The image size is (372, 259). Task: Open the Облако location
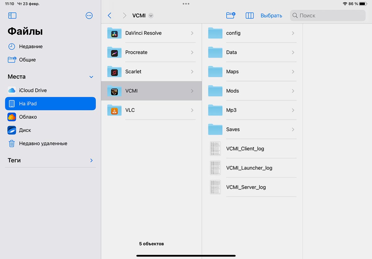pyautogui.click(x=50, y=117)
